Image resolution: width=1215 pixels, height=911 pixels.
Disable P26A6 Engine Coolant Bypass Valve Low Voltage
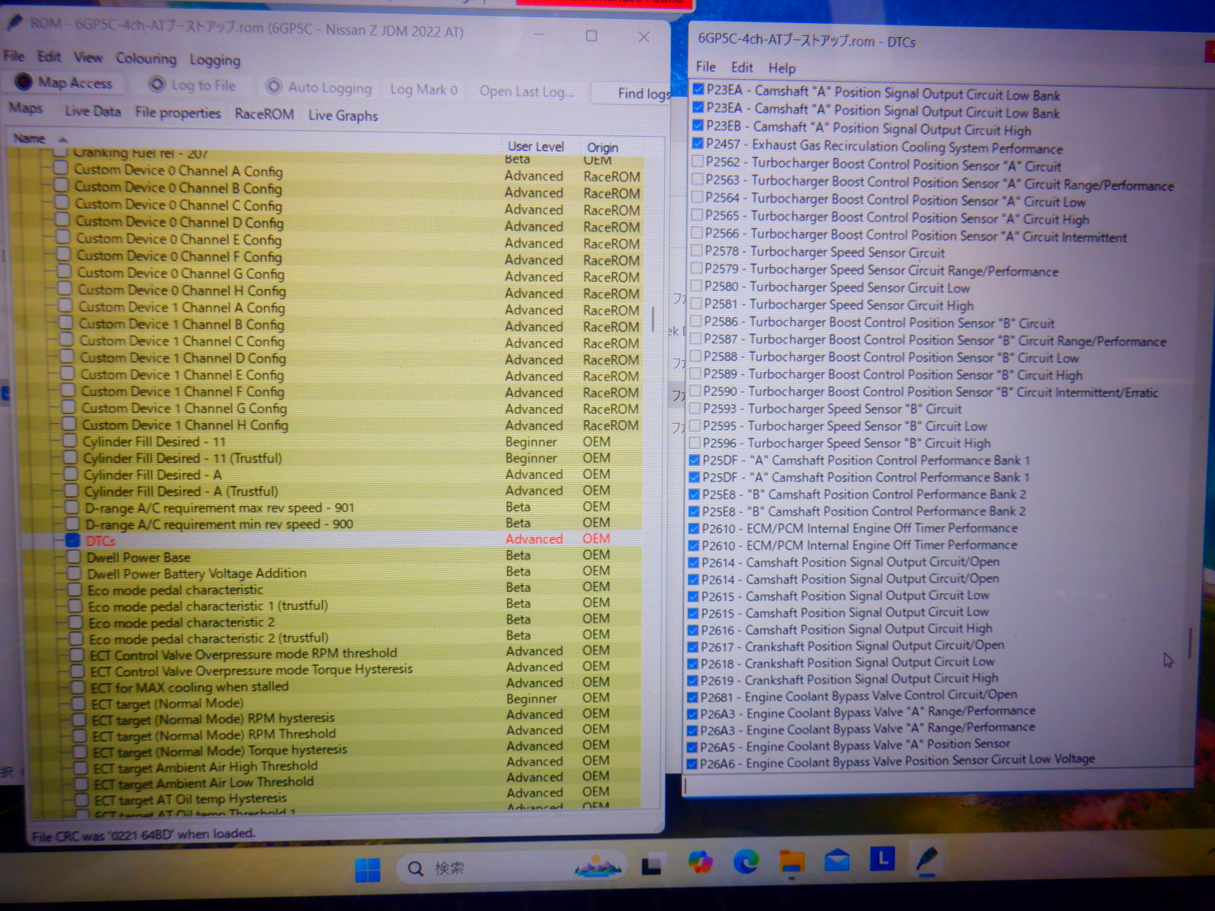pos(691,764)
